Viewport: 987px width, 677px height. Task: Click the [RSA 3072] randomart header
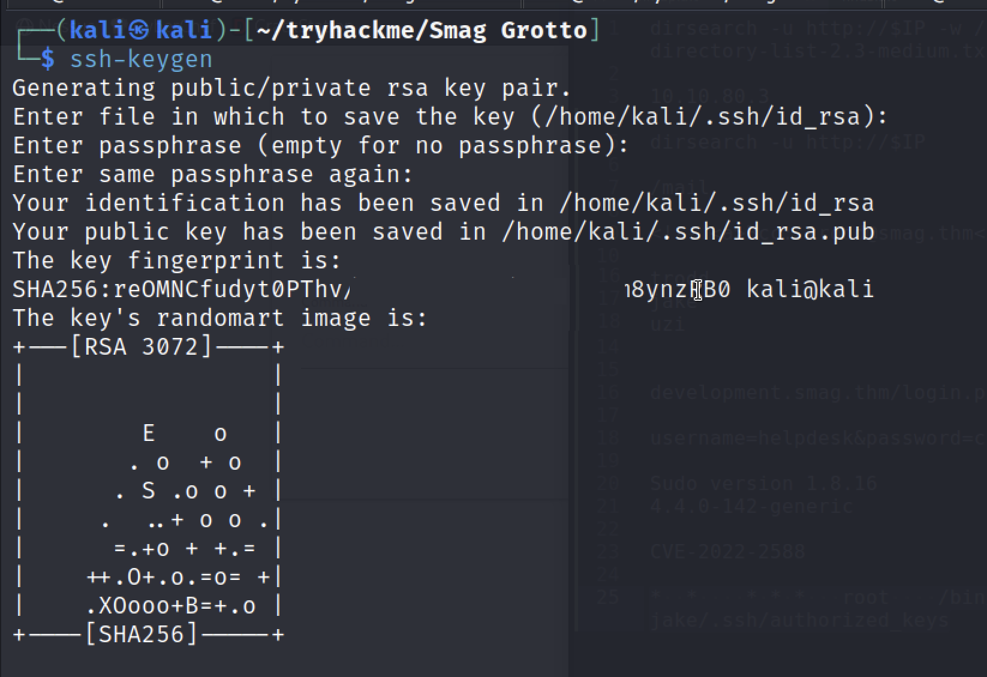142,347
